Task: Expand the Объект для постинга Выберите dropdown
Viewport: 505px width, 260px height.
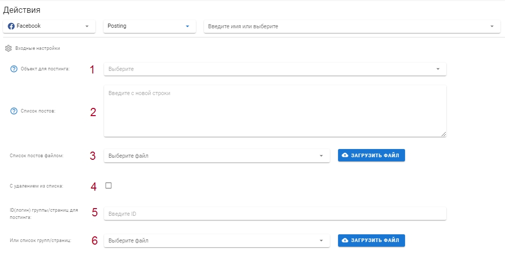Action: (x=275, y=69)
